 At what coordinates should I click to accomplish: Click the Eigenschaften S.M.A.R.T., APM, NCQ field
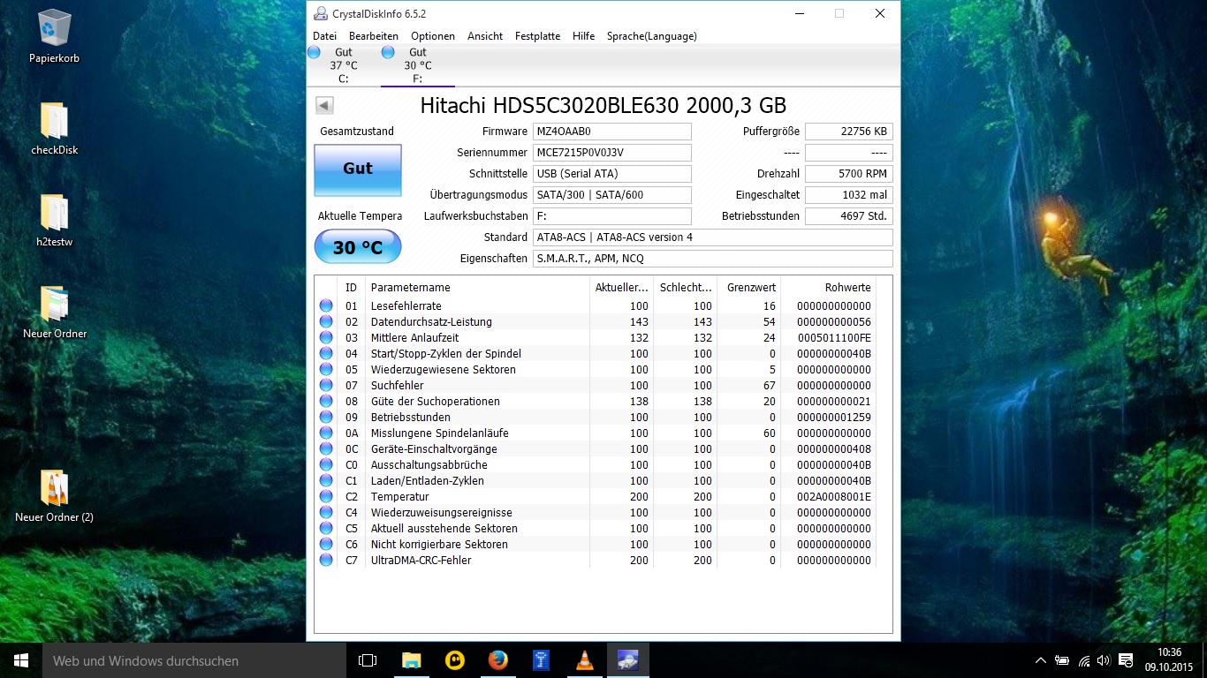point(713,259)
